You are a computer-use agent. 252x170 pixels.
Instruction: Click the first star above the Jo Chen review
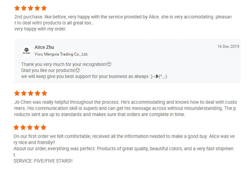pyautogui.click(x=17, y=93)
